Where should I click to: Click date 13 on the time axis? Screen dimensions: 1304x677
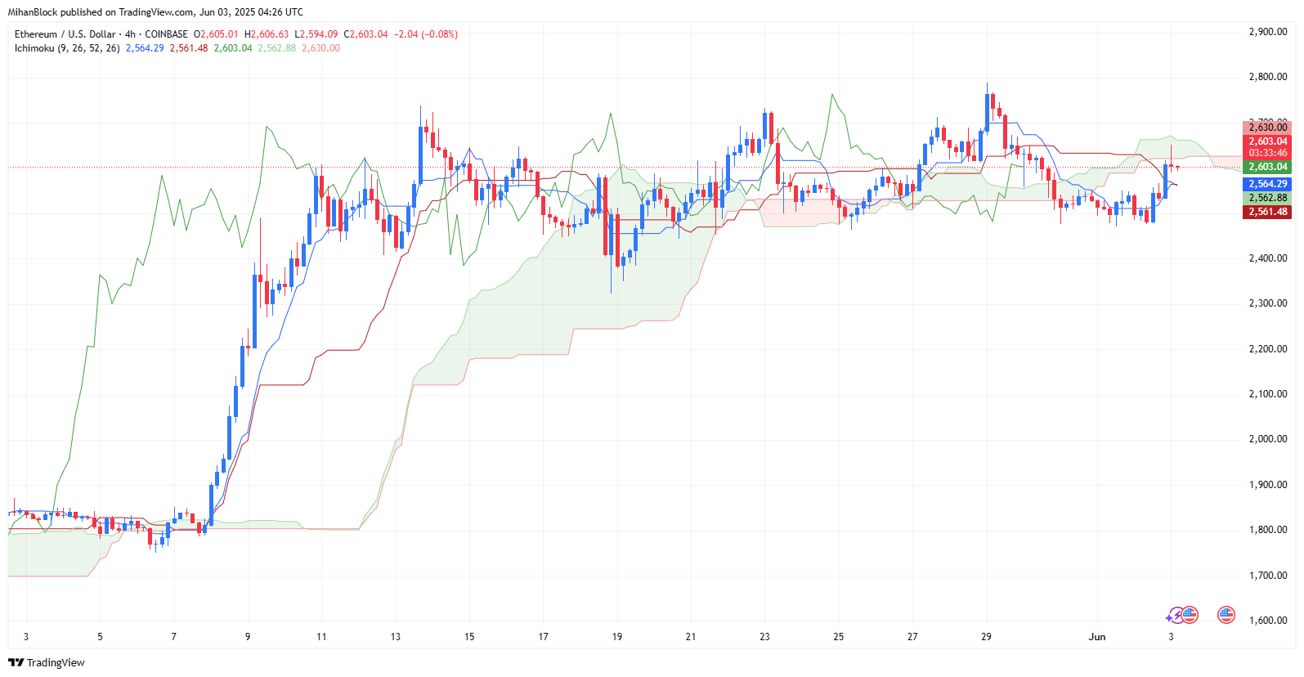pos(396,637)
